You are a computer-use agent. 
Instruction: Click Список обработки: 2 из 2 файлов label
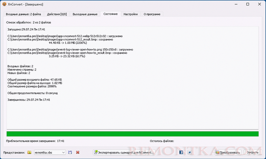29,22
